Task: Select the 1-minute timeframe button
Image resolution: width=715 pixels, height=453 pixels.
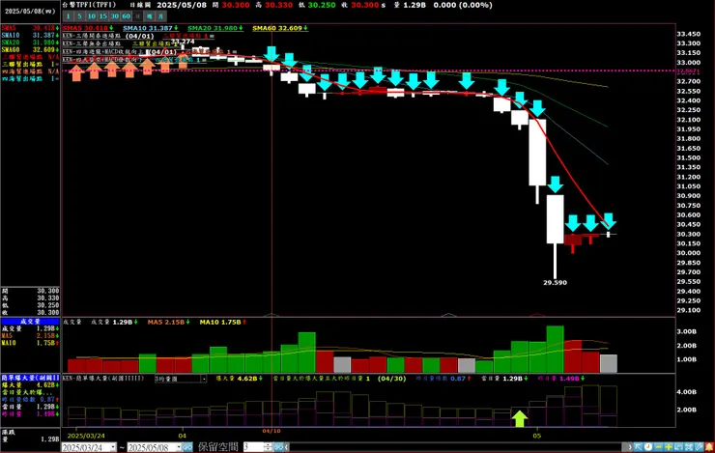Action: tap(68, 16)
